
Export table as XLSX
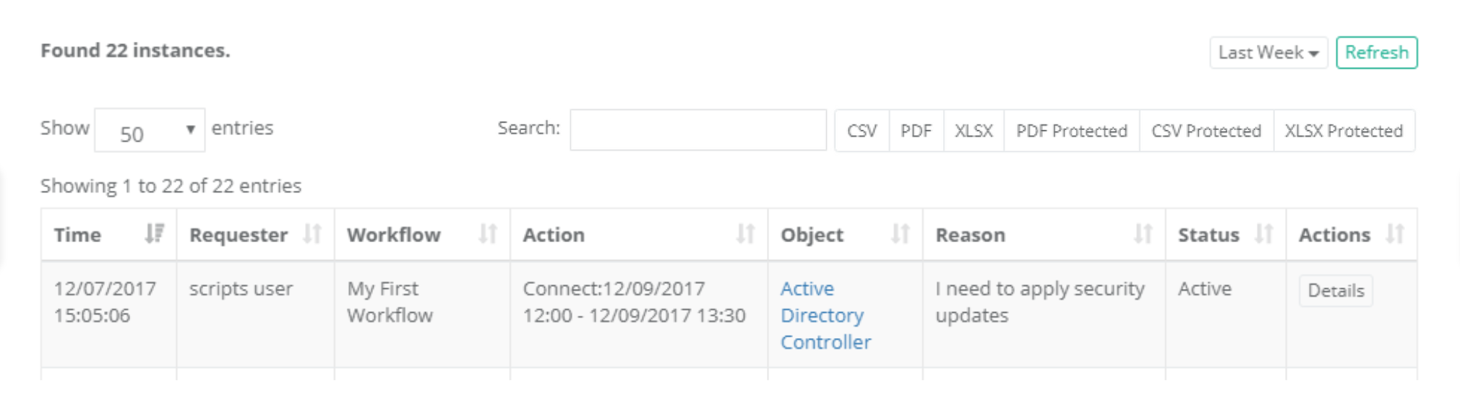pos(974,131)
